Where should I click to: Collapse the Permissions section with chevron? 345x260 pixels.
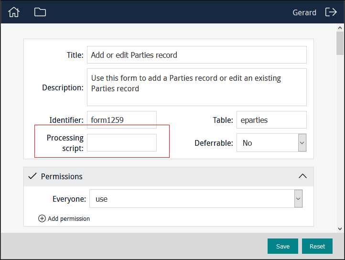pyautogui.click(x=302, y=176)
